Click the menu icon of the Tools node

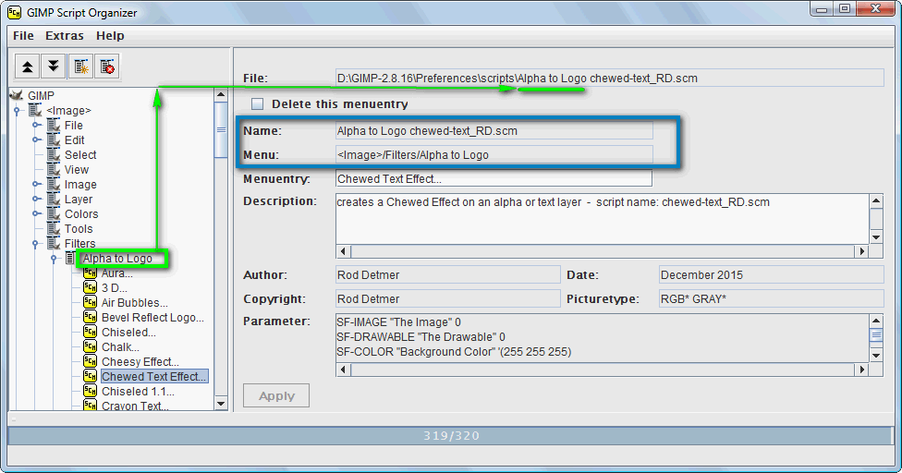(x=54, y=229)
